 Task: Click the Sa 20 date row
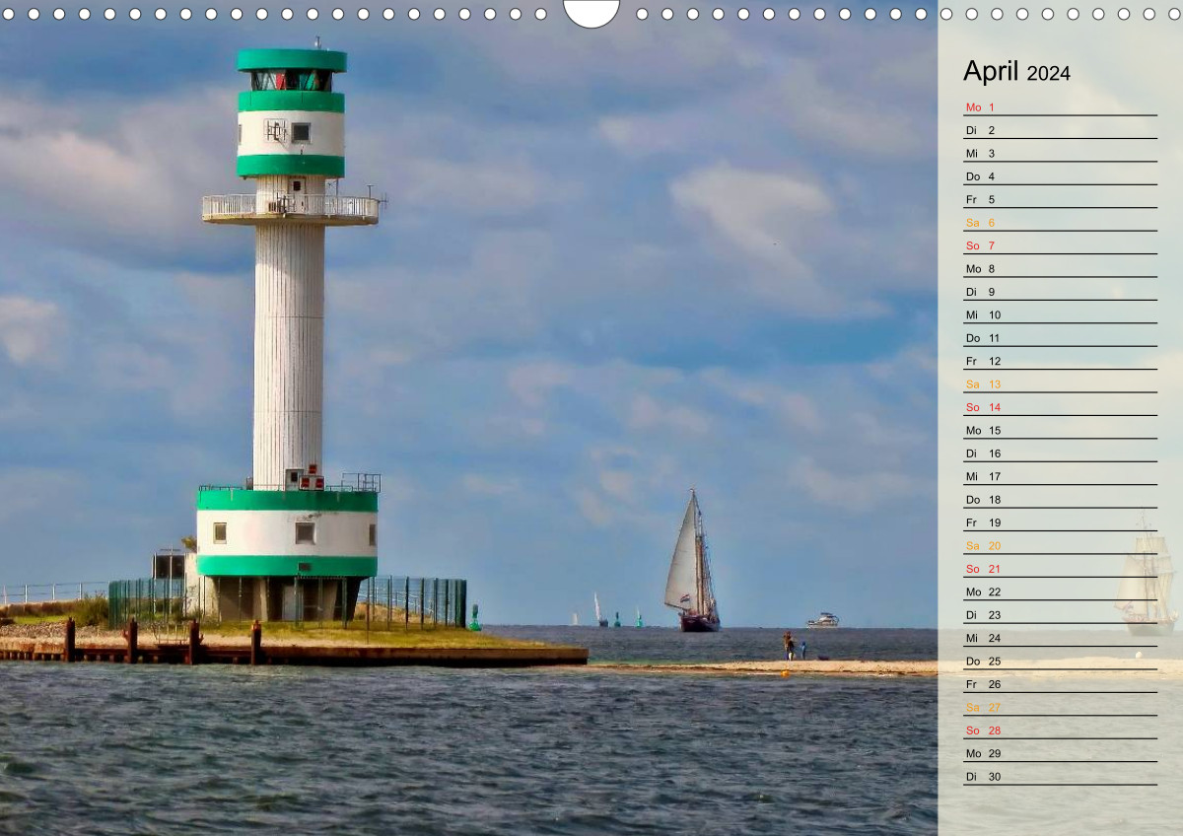click(x=1060, y=545)
